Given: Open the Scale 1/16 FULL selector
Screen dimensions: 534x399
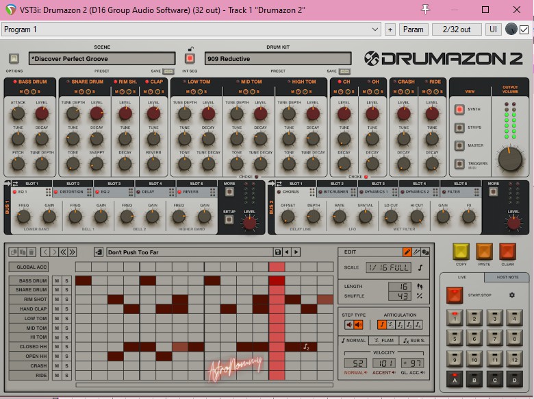Looking at the screenshot, I should click(389, 267).
